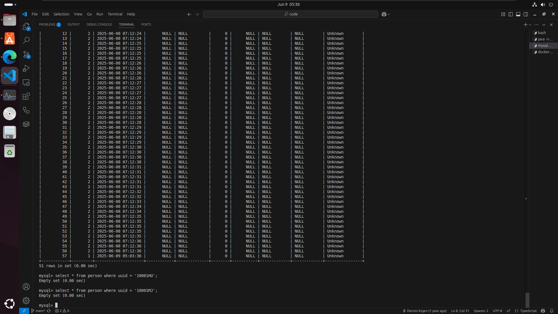Open the Run menu
Viewport: 558px width, 314px height.
[x=100, y=14]
